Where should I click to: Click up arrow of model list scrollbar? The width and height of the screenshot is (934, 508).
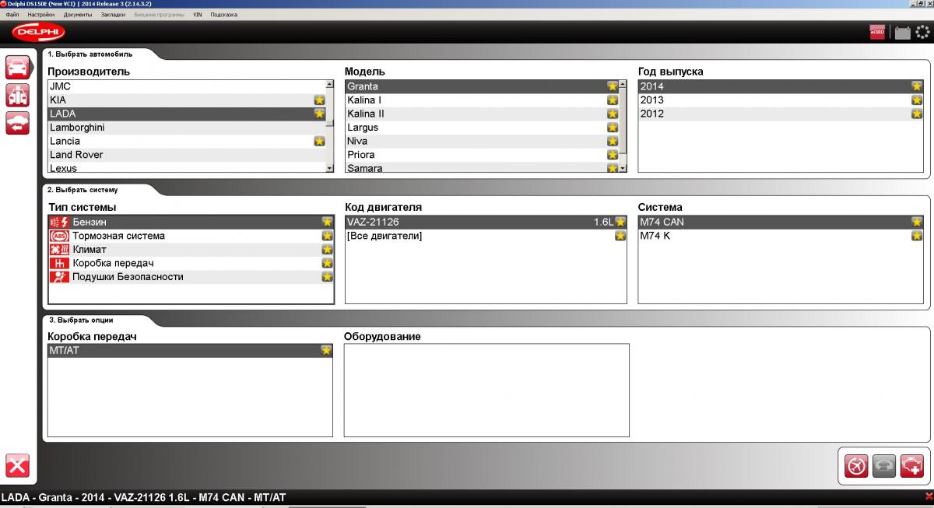[623, 84]
